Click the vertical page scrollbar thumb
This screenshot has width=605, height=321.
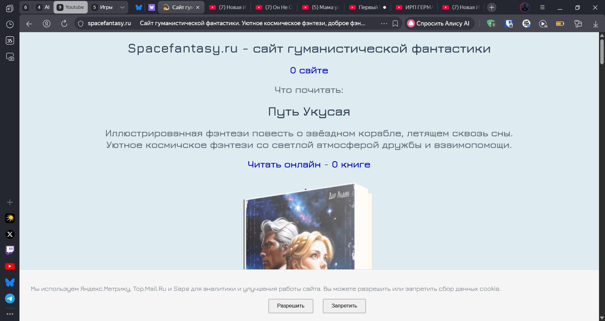[602, 52]
